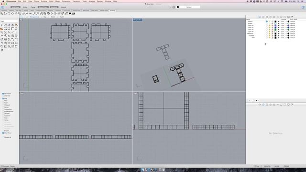Open print width dropdown for Layer 03

tap(292, 28)
